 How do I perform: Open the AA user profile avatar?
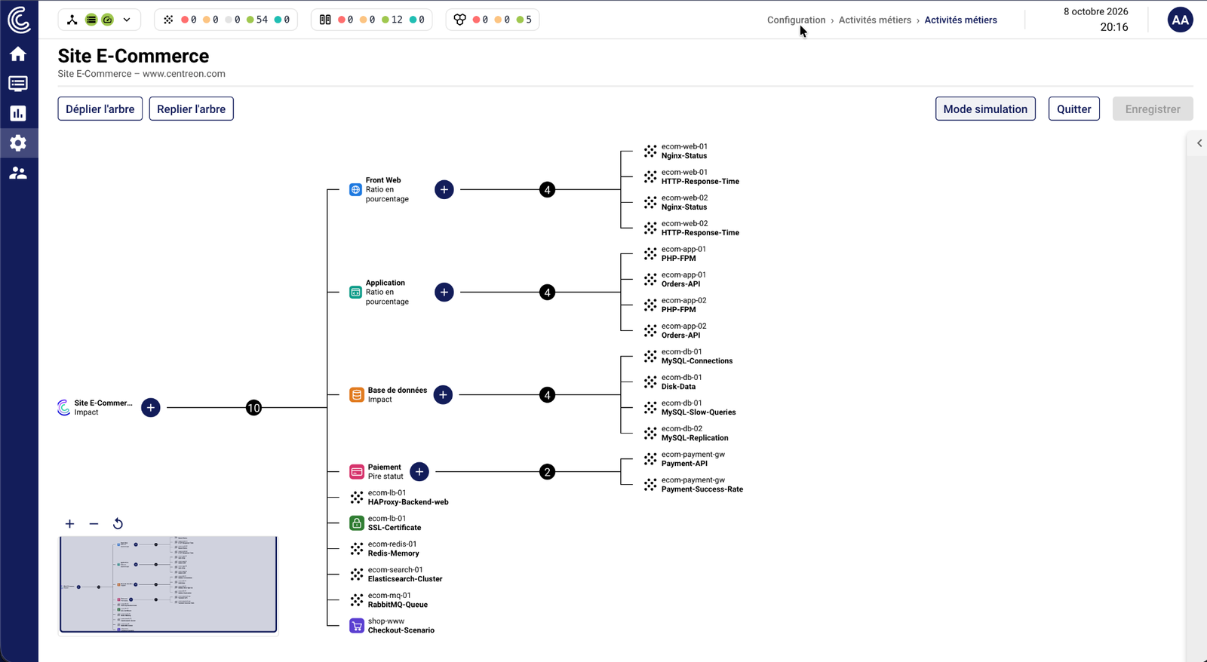click(x=1181, y=20)
